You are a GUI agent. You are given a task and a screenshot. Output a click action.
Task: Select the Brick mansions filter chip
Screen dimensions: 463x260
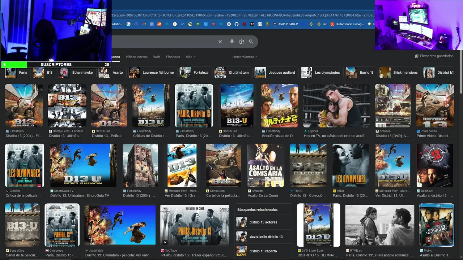(400, 73)
